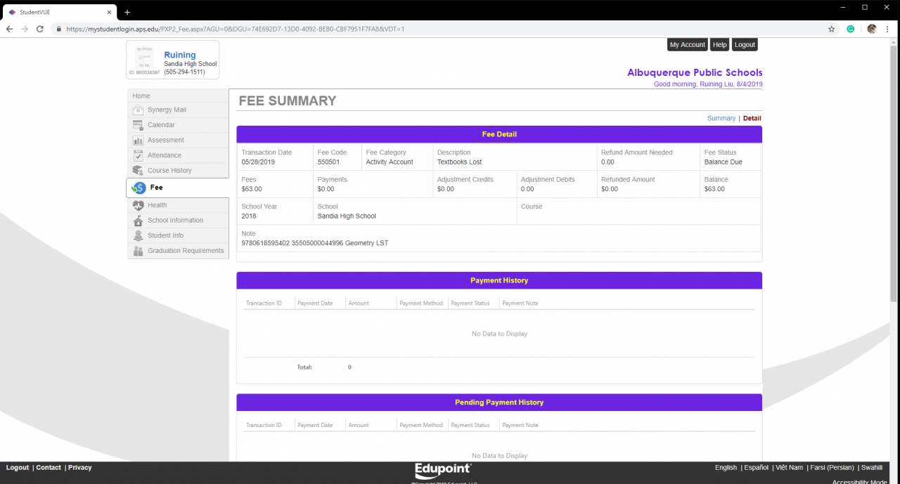Click Graduation Requirements icon
The image size is (900, 484).
pyautogui.click(x=138, y=251)
